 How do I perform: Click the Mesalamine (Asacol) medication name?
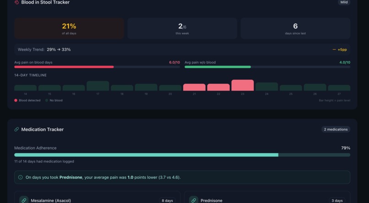pos(51,201)
